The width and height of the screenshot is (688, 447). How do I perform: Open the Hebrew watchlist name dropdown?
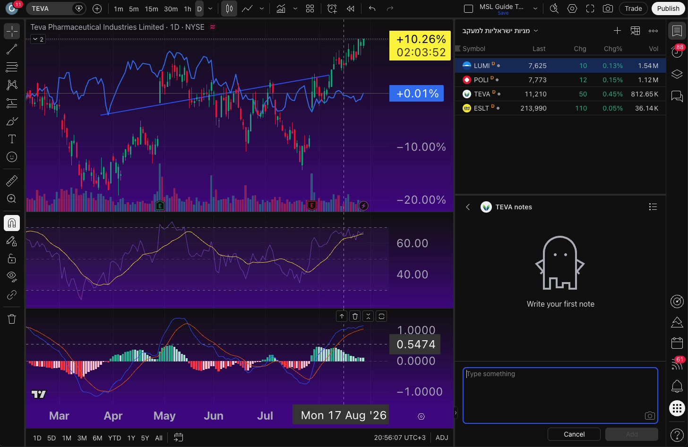pyautogui.click(x=500, y=31)
